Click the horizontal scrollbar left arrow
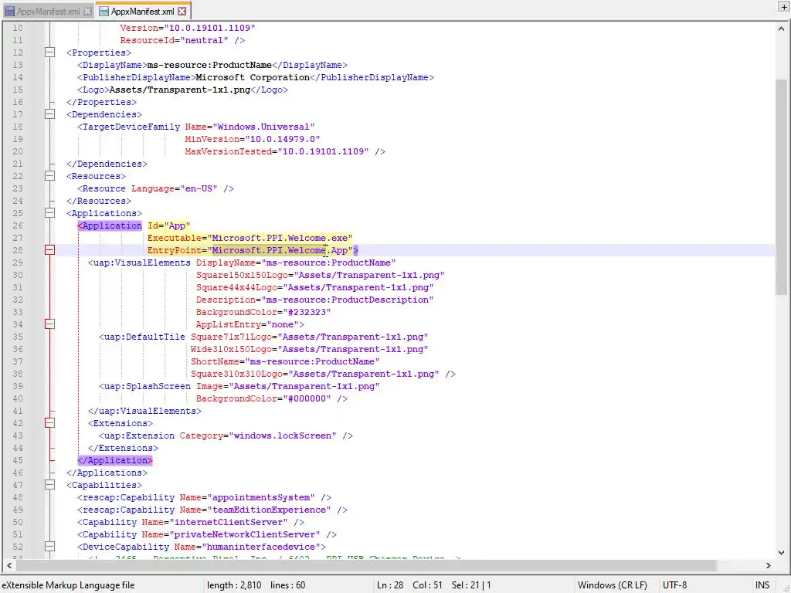This screenshot has height=593, width=791. click(x=8, y=565)
